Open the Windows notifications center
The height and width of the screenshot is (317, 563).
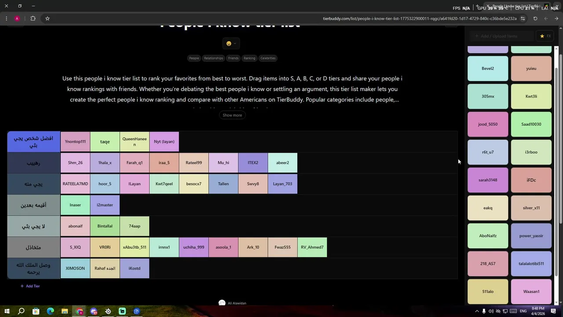553,311
